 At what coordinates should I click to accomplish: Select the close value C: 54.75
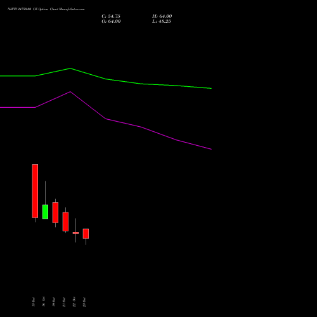111,16
